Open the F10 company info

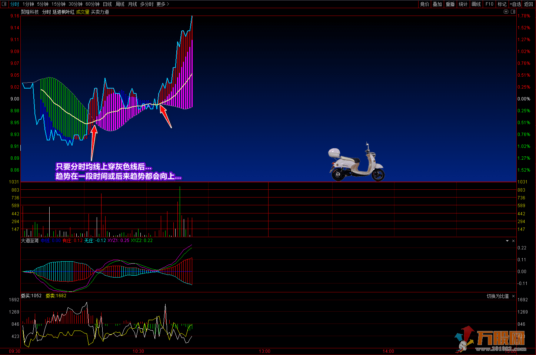point(489,4)
